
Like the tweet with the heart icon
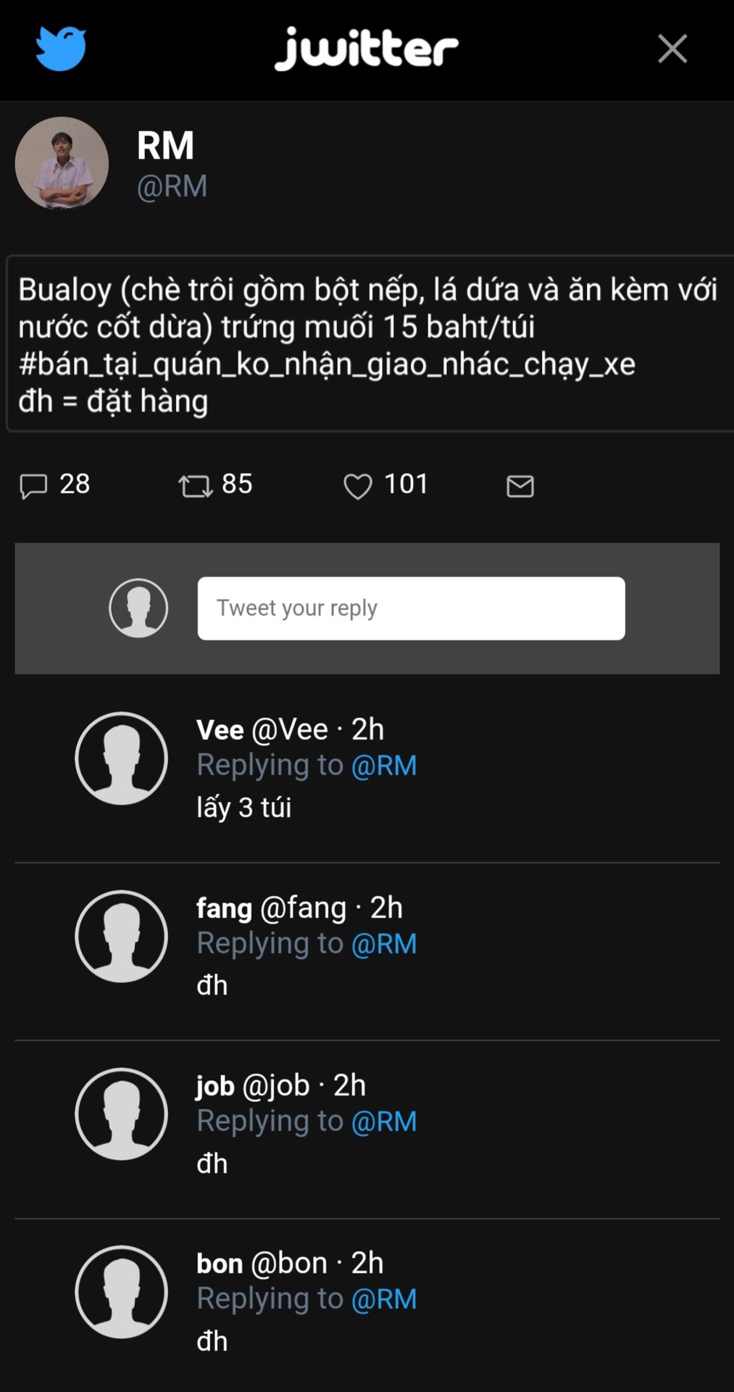[x=357, y=486]
